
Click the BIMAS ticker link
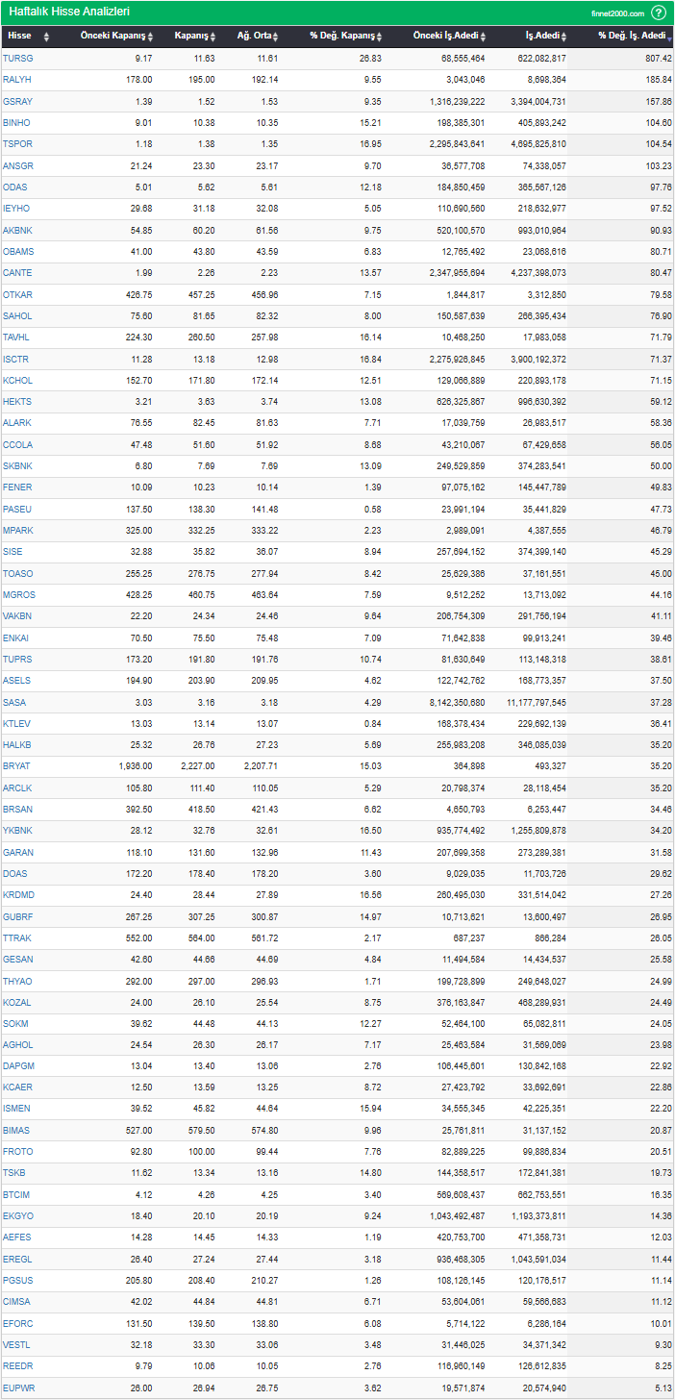(16, 1131)
